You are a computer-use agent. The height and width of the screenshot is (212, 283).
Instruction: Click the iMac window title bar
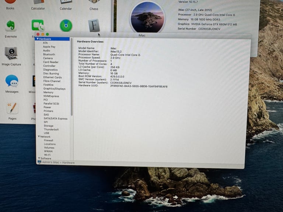tap(143, 35)
